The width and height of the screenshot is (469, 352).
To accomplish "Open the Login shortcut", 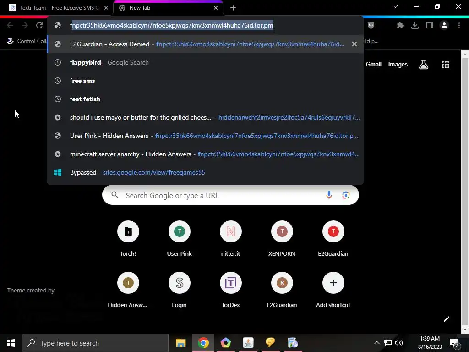I will [x=179, y=290].
